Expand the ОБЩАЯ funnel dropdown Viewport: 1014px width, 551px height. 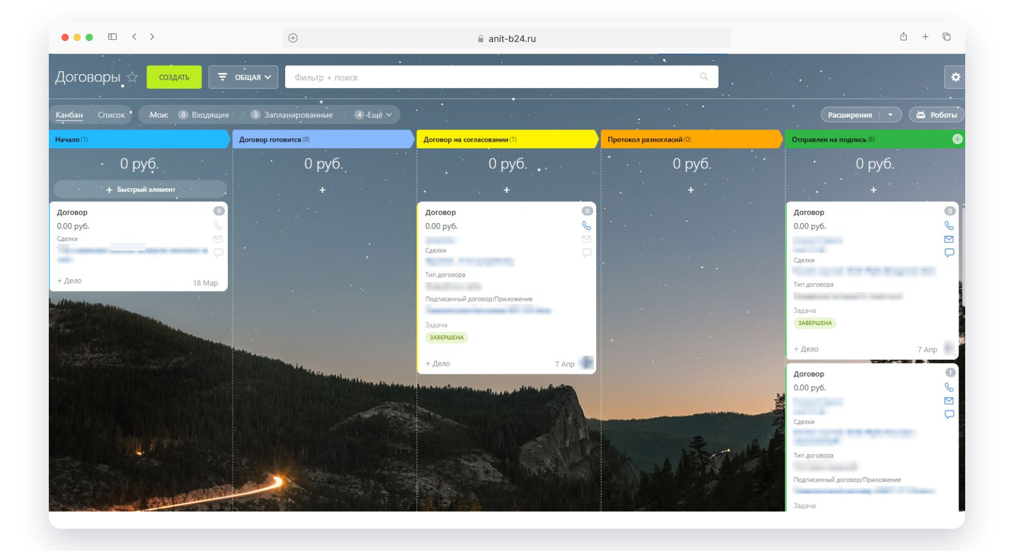244,77
